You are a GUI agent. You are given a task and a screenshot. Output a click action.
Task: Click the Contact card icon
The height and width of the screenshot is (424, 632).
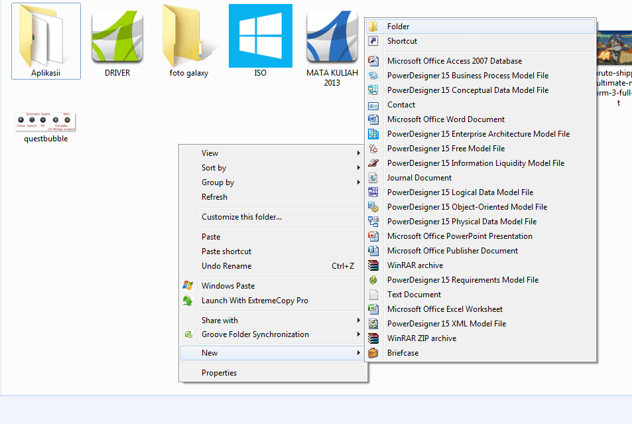point(373,105)
